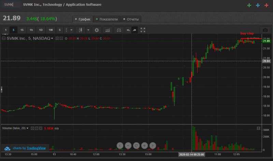This screenshot has width=273, height=161.
Task: Zoom in with round plus button
Action: pyautogui.click(x=144, y=146)
